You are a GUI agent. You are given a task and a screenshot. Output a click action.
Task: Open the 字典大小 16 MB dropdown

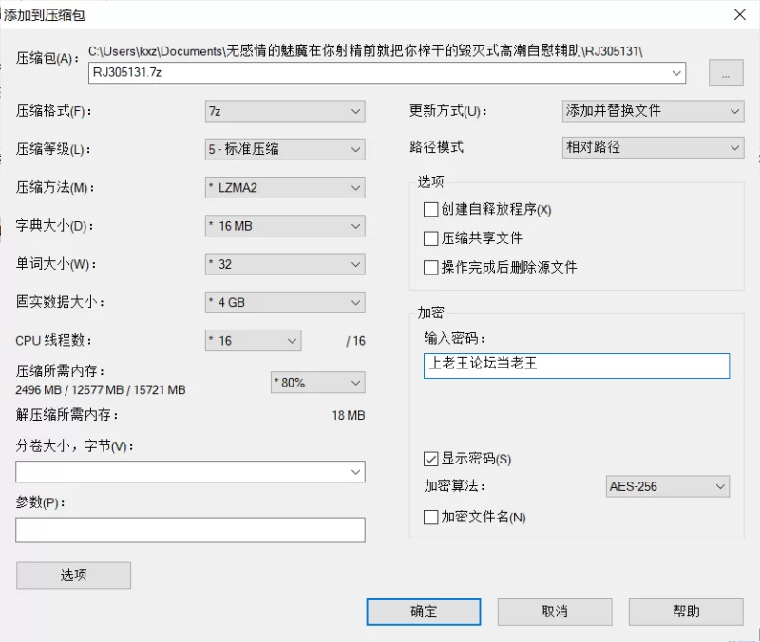point(285,226)
